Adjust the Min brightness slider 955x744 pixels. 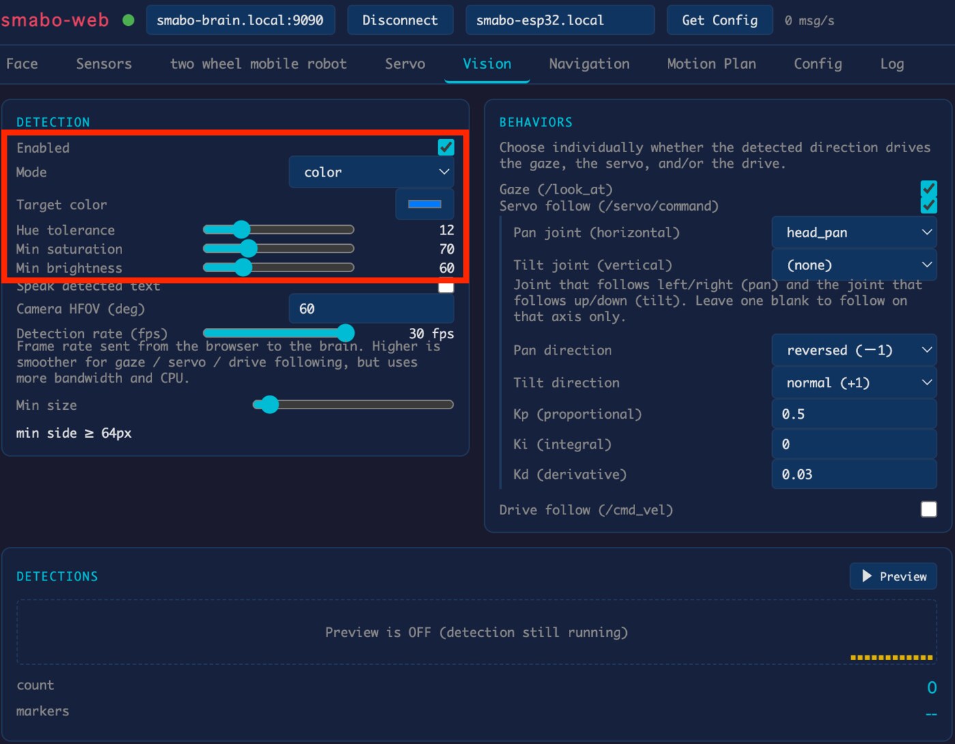pos(278,267)
